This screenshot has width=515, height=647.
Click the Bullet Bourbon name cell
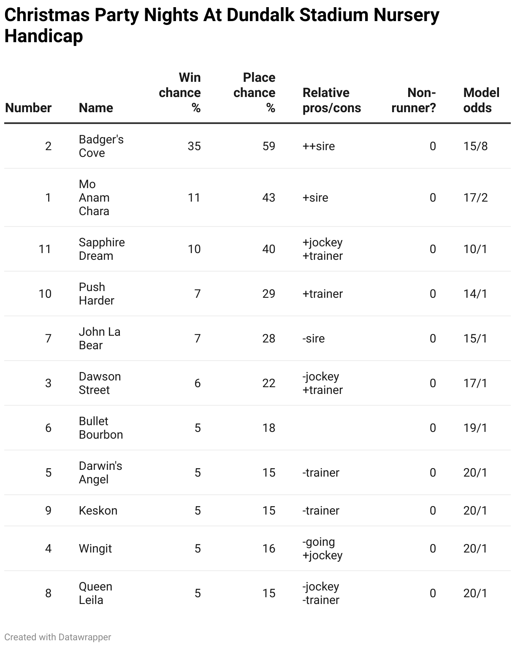[x=100, y=428]
